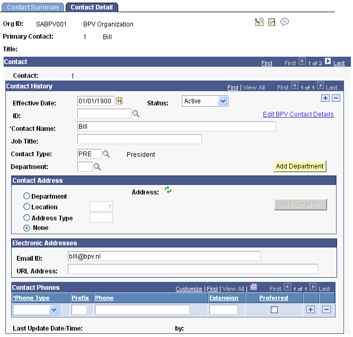Click Find link in Contact History
Screen dimensions: 353x337
coord(233,87)
